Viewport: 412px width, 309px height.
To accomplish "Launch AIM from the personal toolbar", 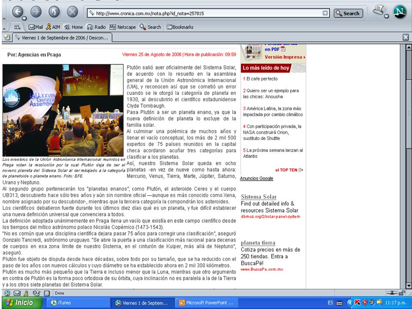I will click(53, 27).
